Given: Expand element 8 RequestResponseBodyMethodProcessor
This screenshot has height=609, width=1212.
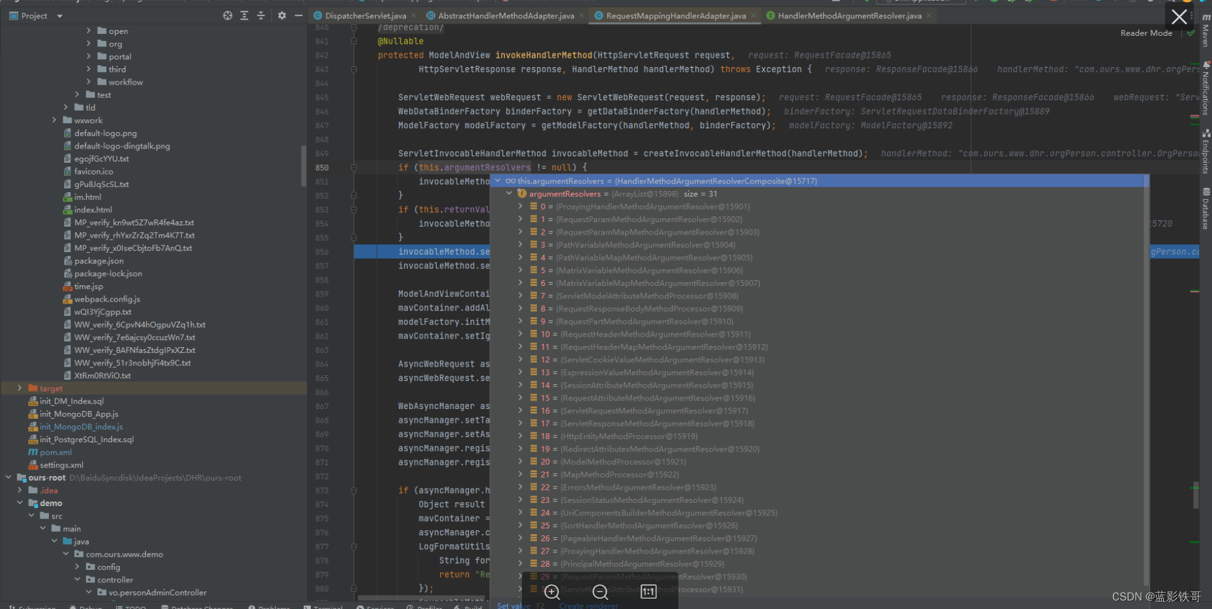Looking at the screenshot, I should click(520, 309).
